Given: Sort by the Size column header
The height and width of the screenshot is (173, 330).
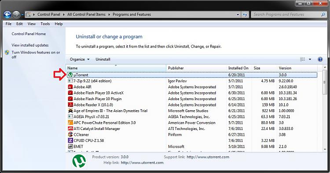Looking at the screenshot, I should (x=264, y=68).
